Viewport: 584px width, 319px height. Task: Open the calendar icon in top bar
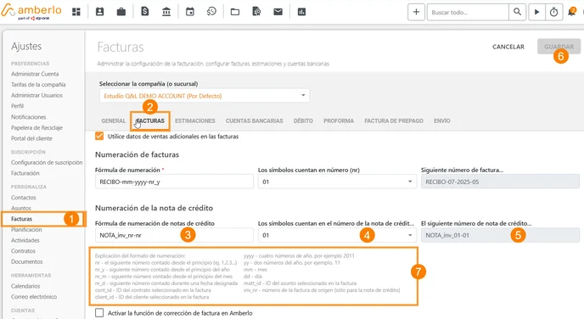(190, 12)
